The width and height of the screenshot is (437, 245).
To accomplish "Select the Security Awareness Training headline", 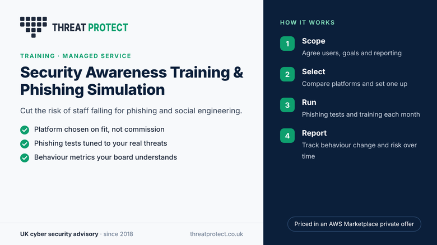I will (132, 81).
